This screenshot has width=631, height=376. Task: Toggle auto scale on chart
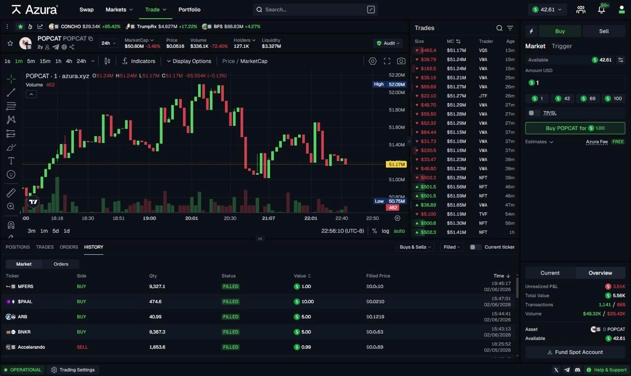(399, 231)
